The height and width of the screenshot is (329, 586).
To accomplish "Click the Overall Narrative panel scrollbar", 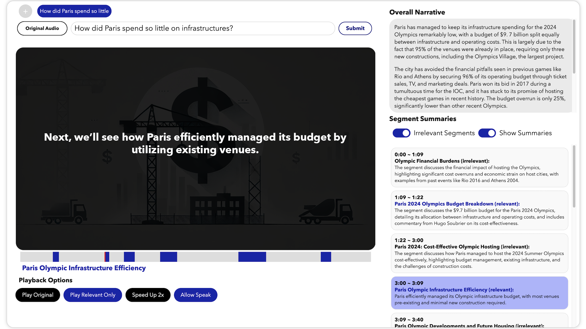I will click(574, 47).
